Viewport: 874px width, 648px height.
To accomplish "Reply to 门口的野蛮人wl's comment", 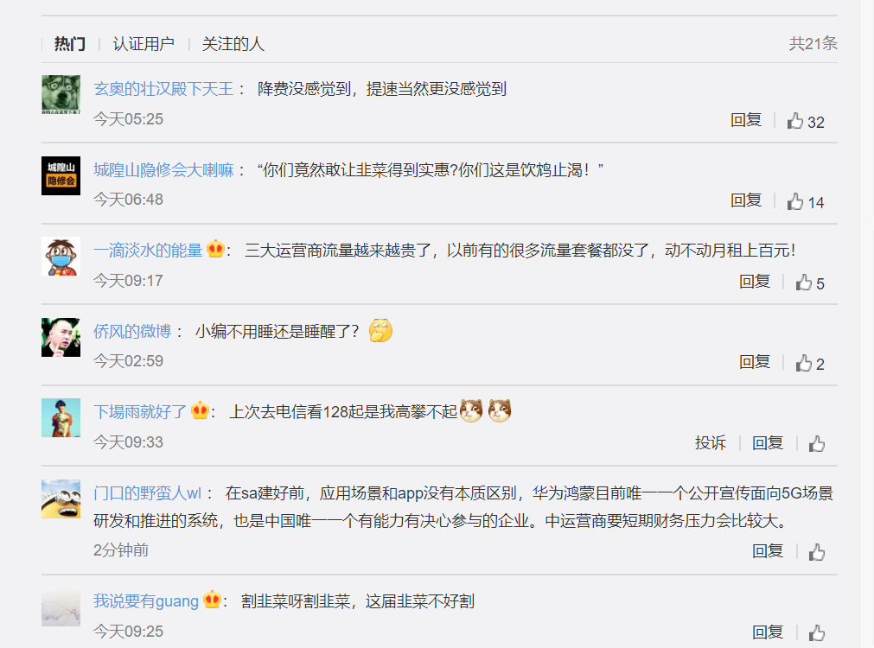I will click(x=768, y=551).
